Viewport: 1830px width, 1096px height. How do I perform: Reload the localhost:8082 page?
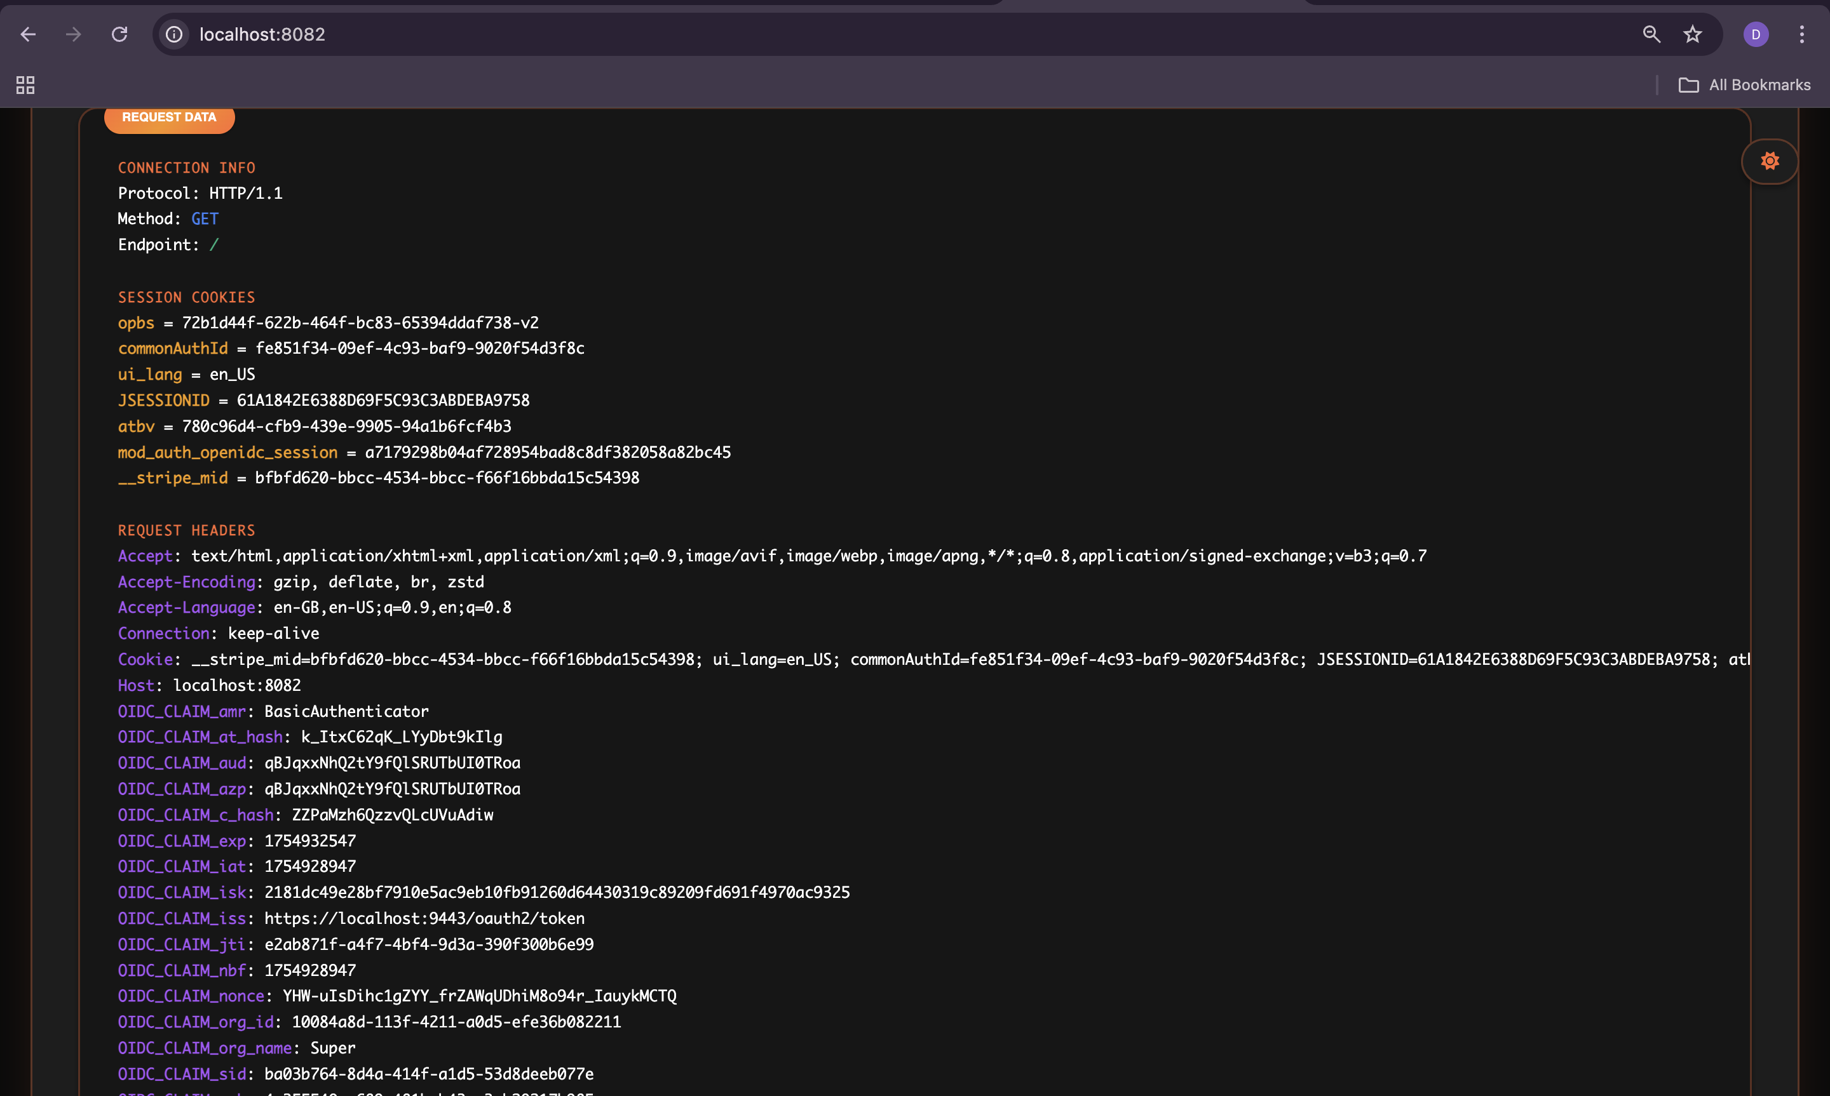(119, 34)
